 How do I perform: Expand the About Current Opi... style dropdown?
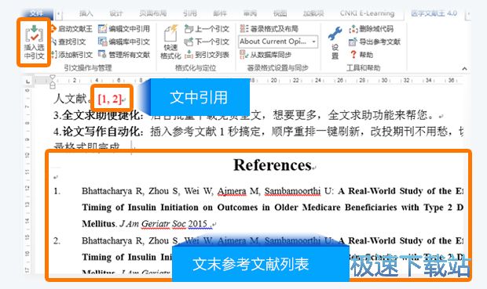tap(313, 42)
